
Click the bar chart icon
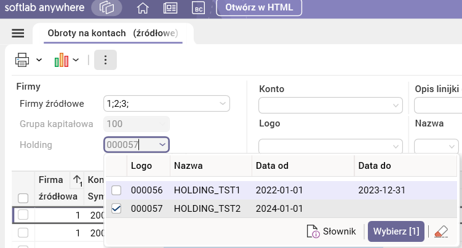tap(61, 60)
